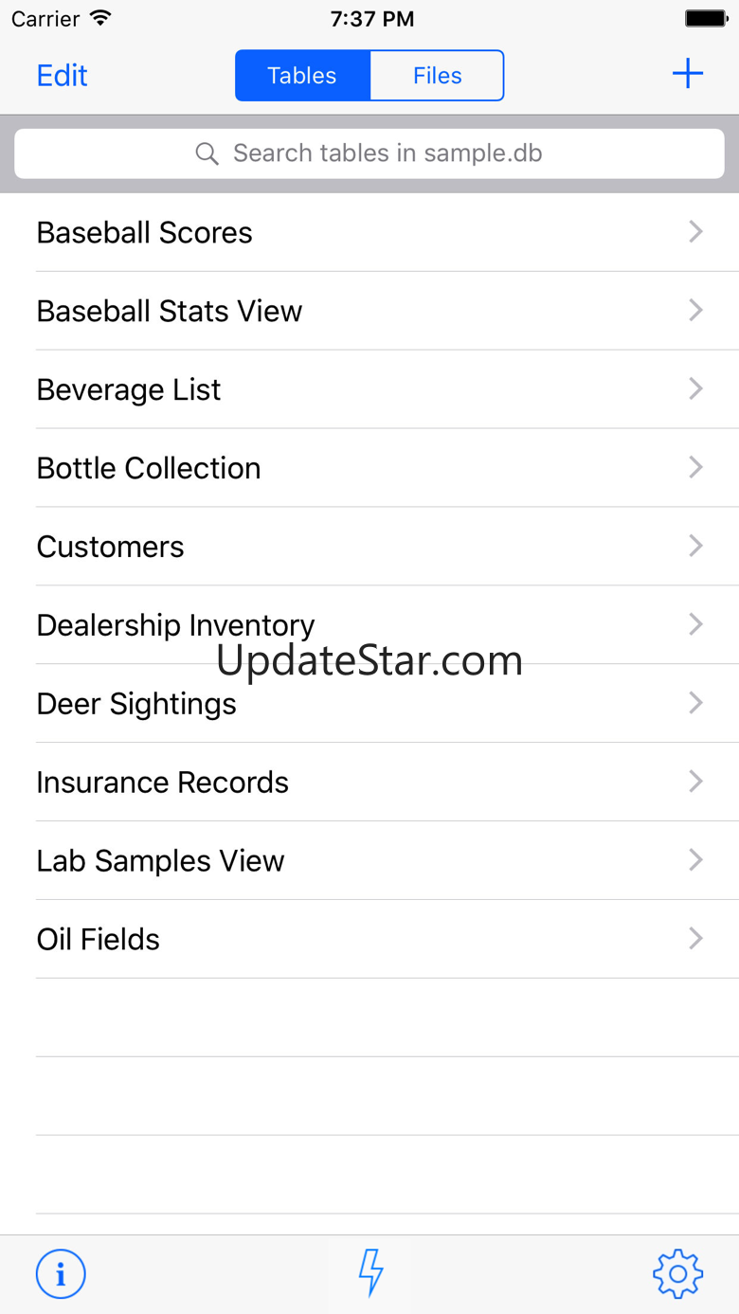Image resolution: width=739 pixels, height=1314 pixels.
Task: Switch to the Tables tab
Action: [x=302, y=76]
